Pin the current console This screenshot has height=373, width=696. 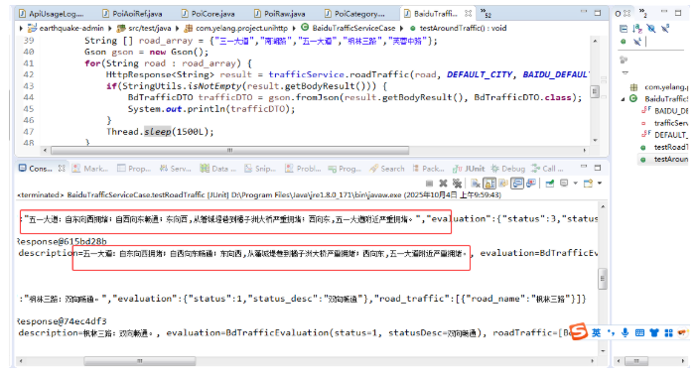[550, 184]
